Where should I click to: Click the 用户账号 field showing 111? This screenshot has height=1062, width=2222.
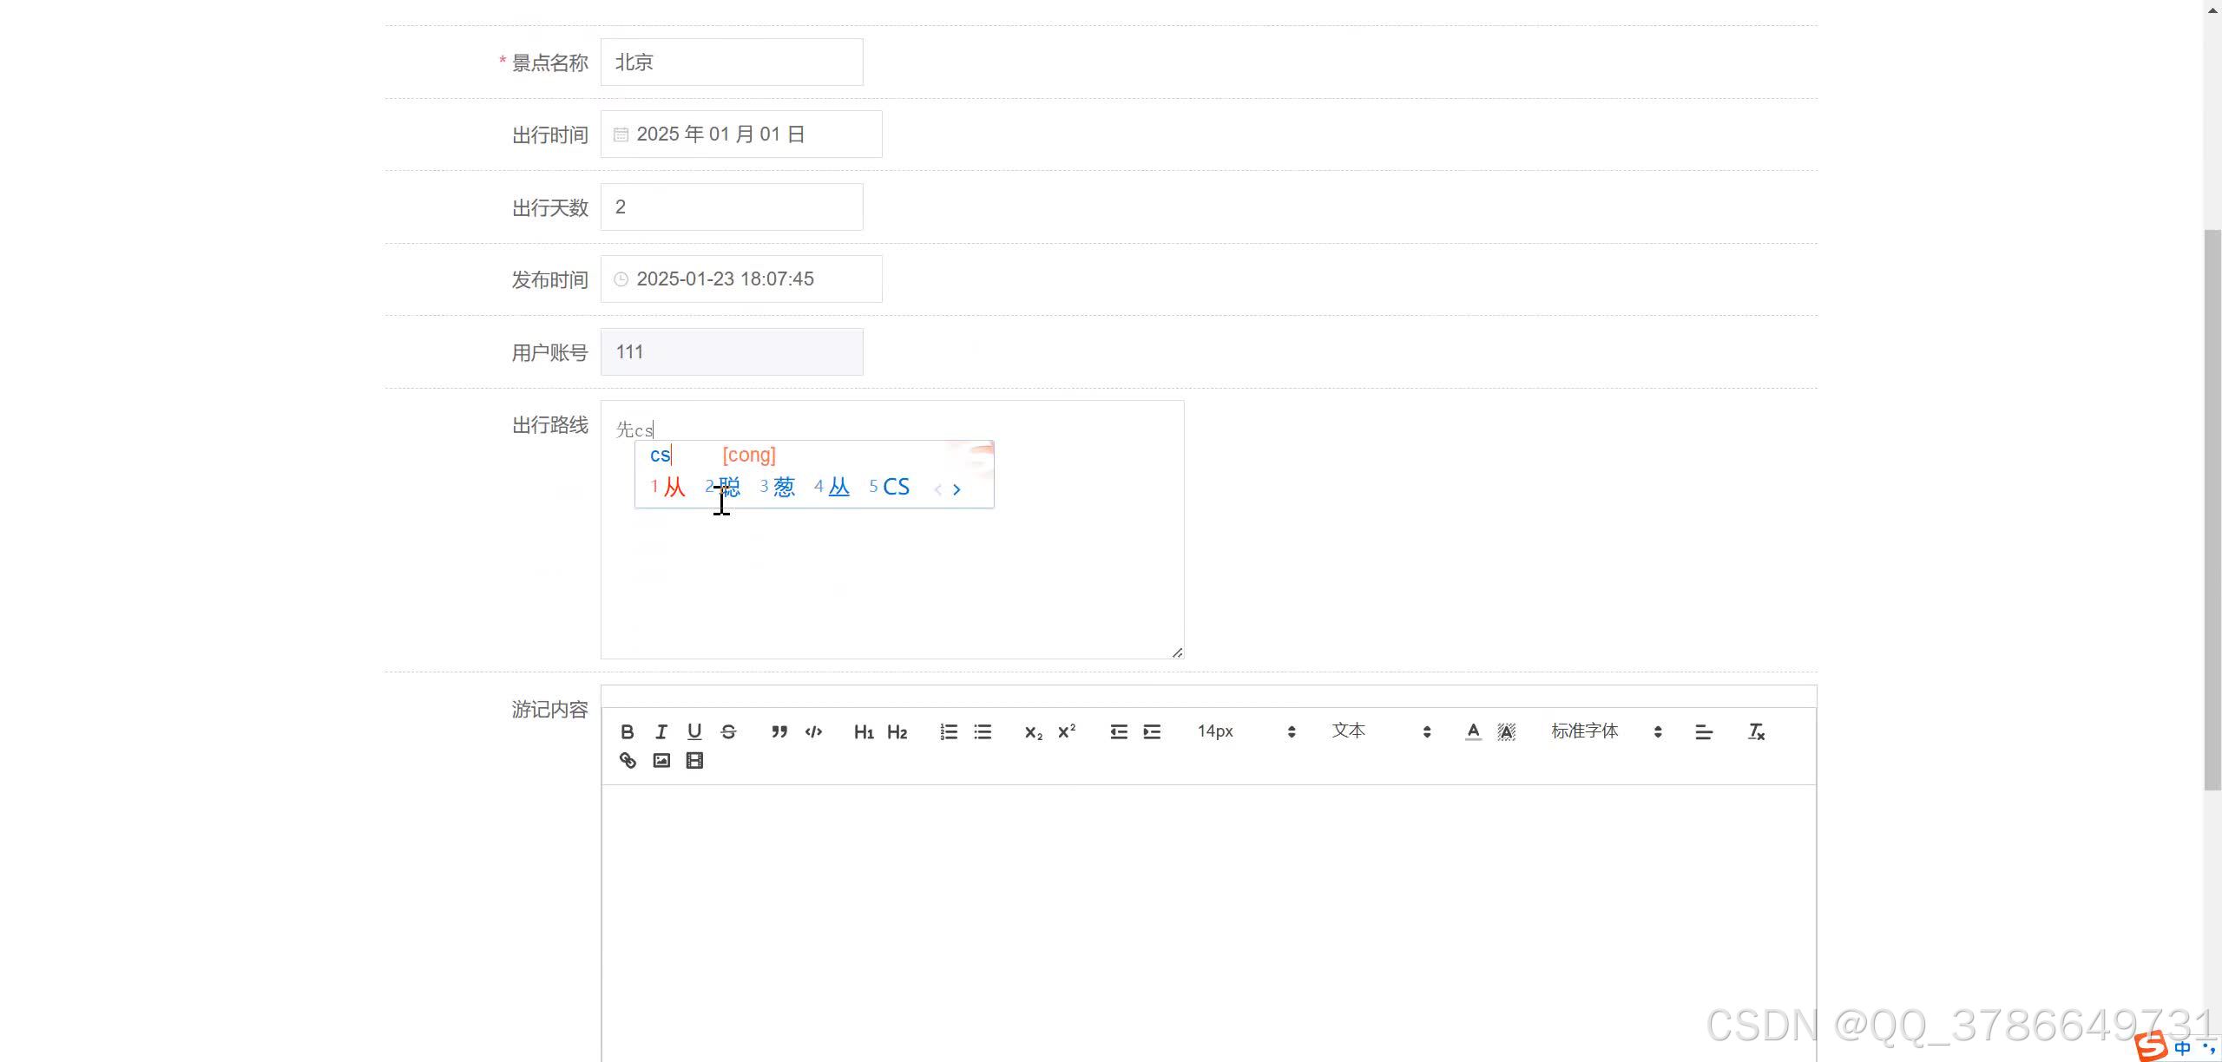click(x=732, y=351)
